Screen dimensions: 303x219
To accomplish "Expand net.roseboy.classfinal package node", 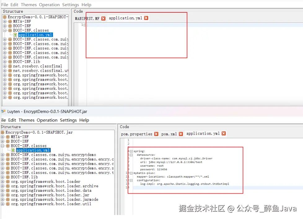I will [5, 66].
